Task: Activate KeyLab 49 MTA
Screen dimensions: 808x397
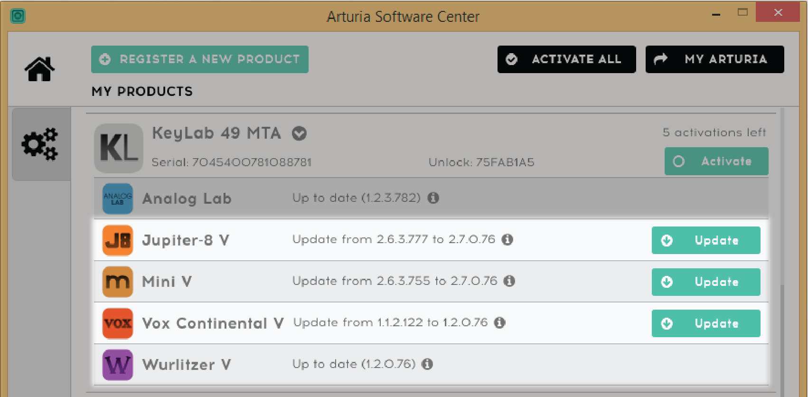Action: pyautogui.click(x=716, y=161)
